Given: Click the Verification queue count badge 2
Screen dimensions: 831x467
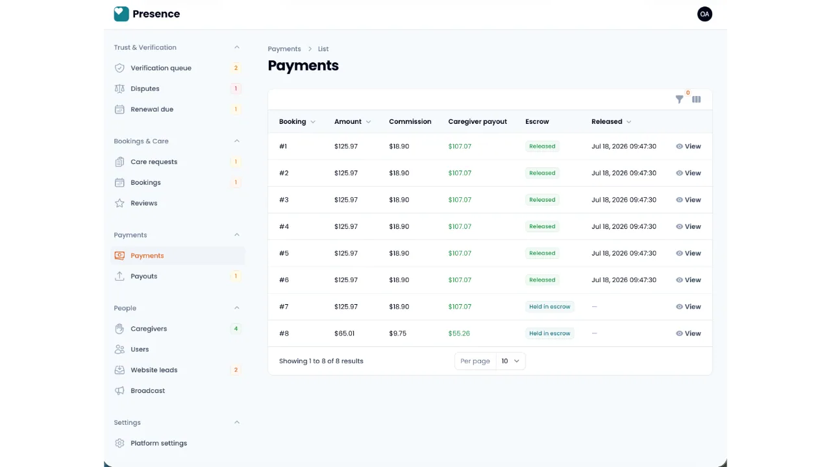Looking at the screenshot, I should click(236, 68).
